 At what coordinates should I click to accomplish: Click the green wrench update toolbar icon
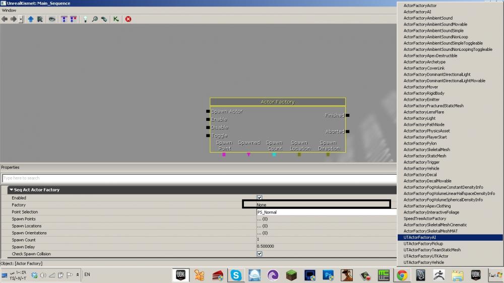pos(104,19)
